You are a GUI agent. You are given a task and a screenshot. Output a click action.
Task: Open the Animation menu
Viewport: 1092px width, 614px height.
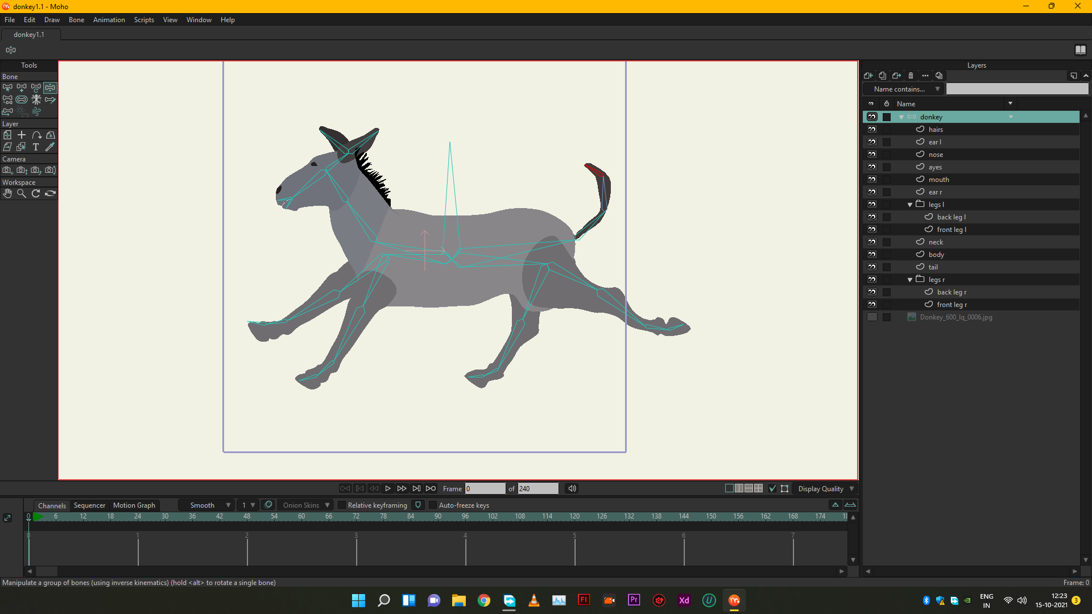pos(109,20)
